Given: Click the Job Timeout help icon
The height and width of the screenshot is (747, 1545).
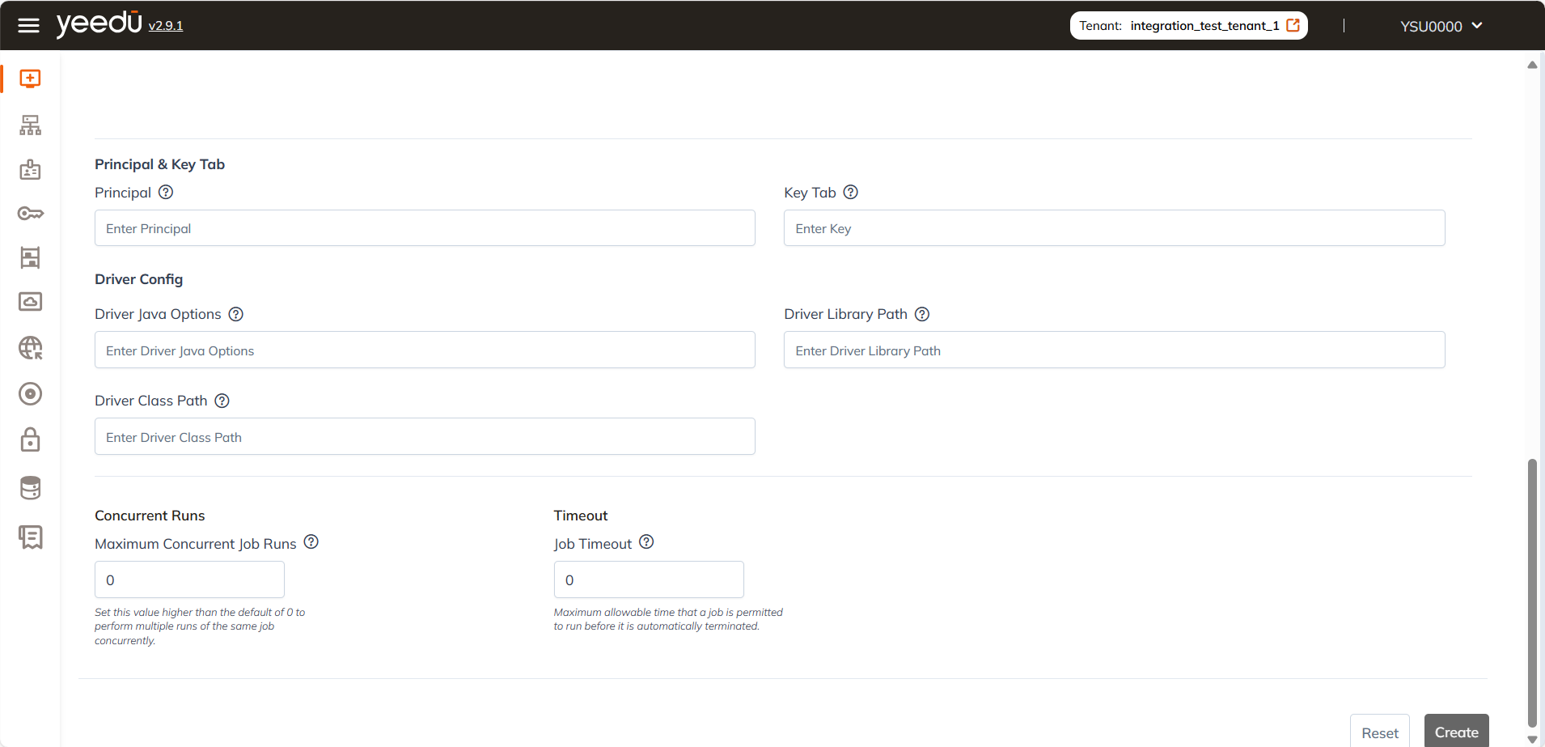Looking at the screenshot, I should [646, 542].
